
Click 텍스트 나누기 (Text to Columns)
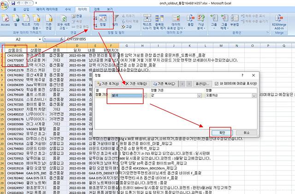click(147, 22)
